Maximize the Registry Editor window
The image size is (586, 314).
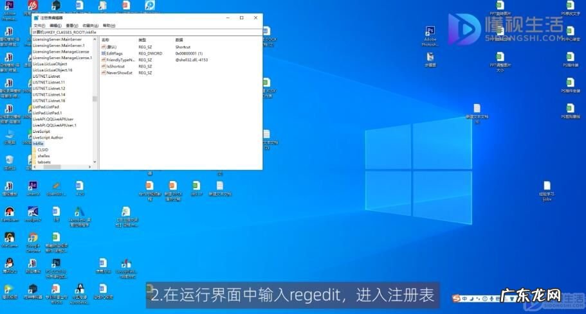(x=241, y=18)
